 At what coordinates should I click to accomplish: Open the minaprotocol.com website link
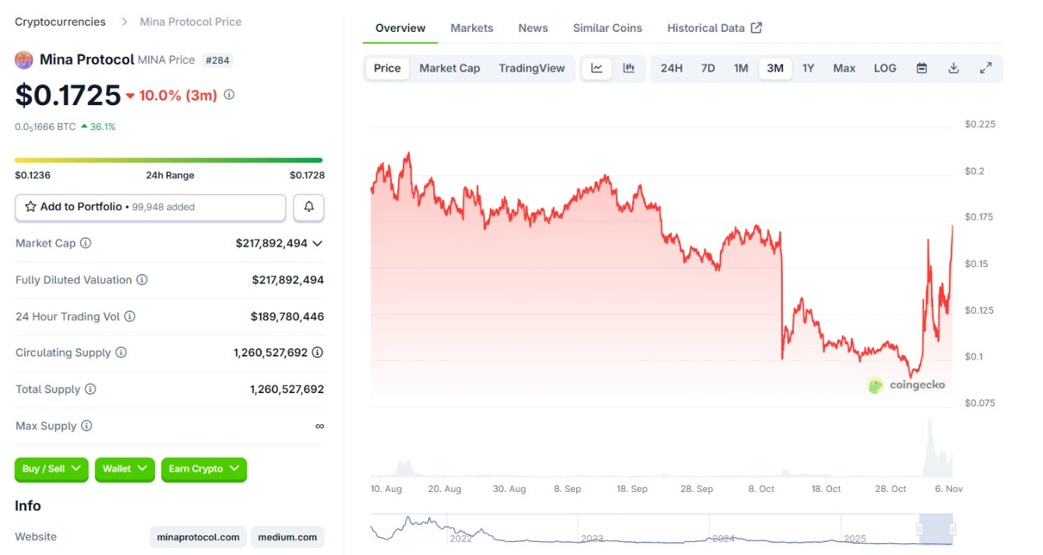tap(198, 537)
